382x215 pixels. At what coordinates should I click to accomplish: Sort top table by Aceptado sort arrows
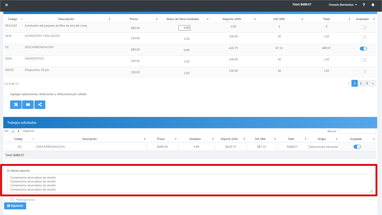click(374, 19)
